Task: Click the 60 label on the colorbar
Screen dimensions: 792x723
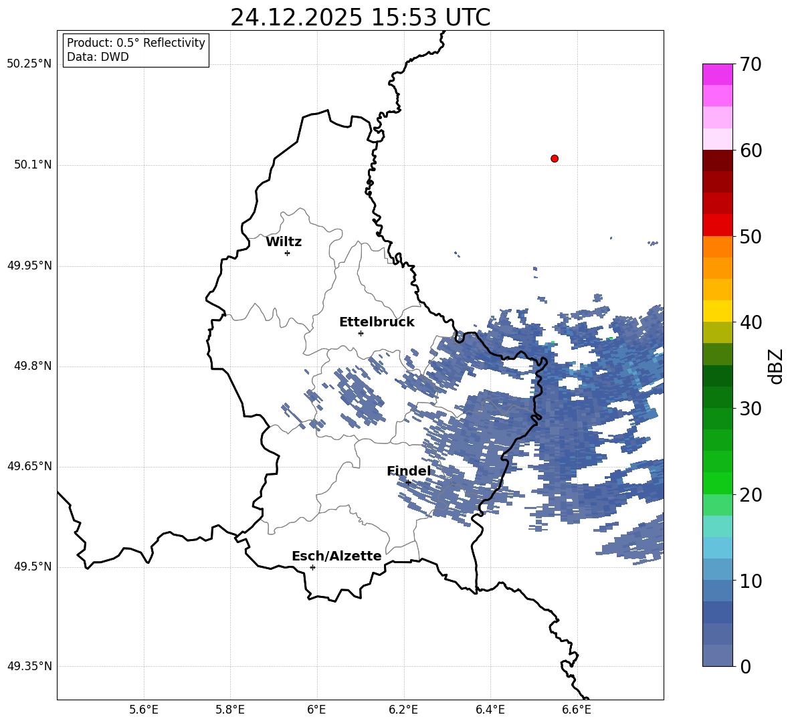Action: [x=750, y=150]
